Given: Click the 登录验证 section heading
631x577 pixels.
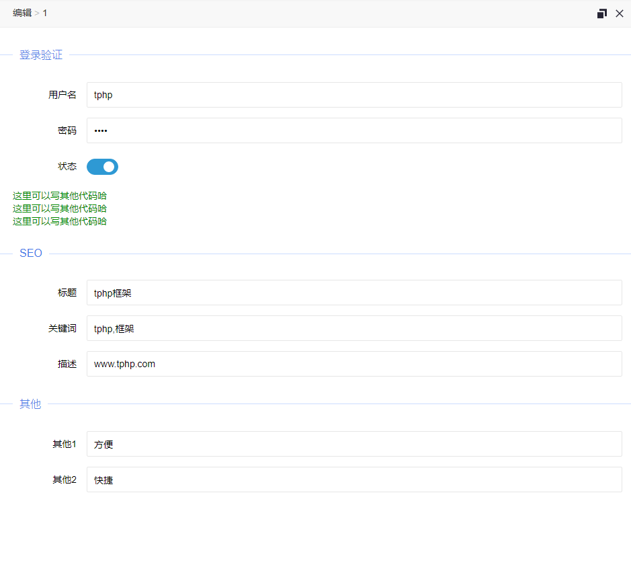Looking at the screenshot, I should click(41, 54).
